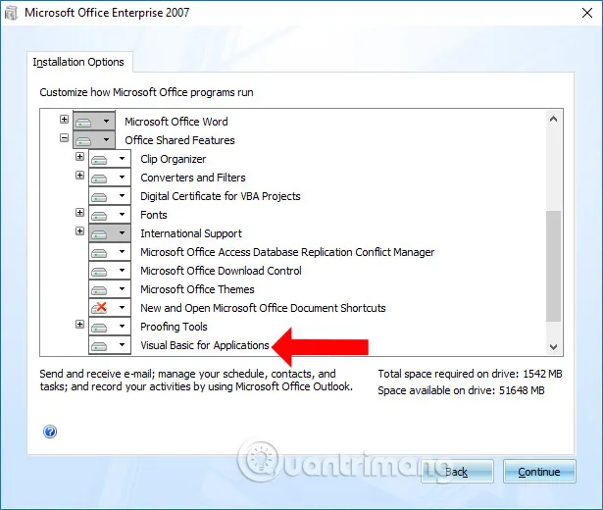Open dropdown for Access Database Replication Conflict Manager
The image size is (603, 510).
[110, 252]
